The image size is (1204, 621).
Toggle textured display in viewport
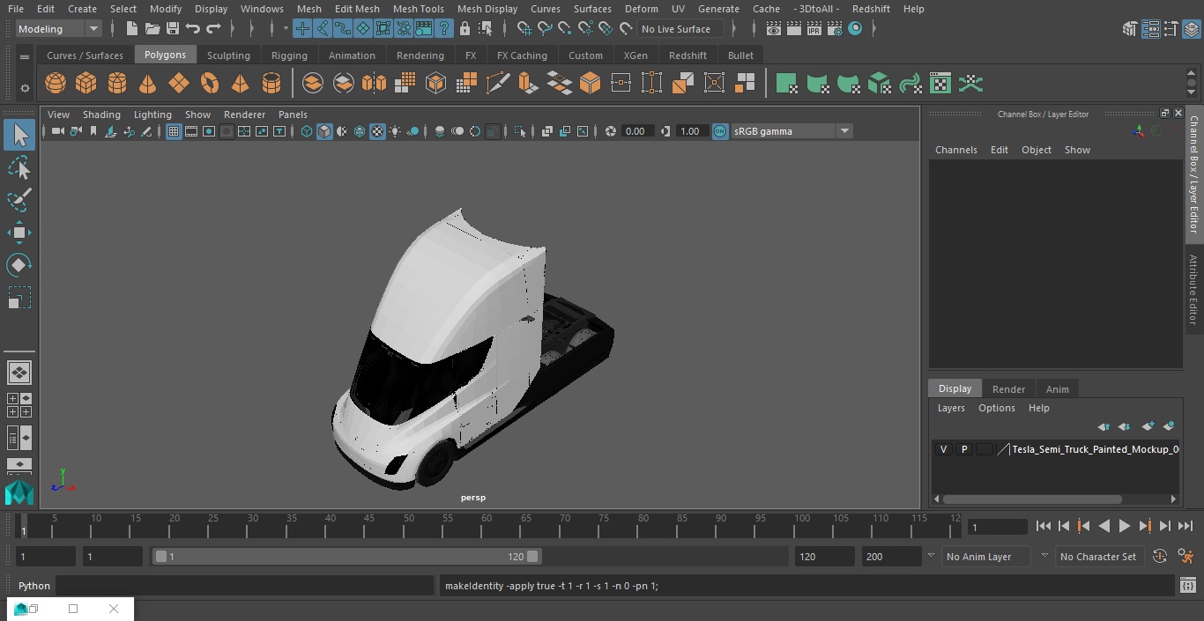pos(377,131)
